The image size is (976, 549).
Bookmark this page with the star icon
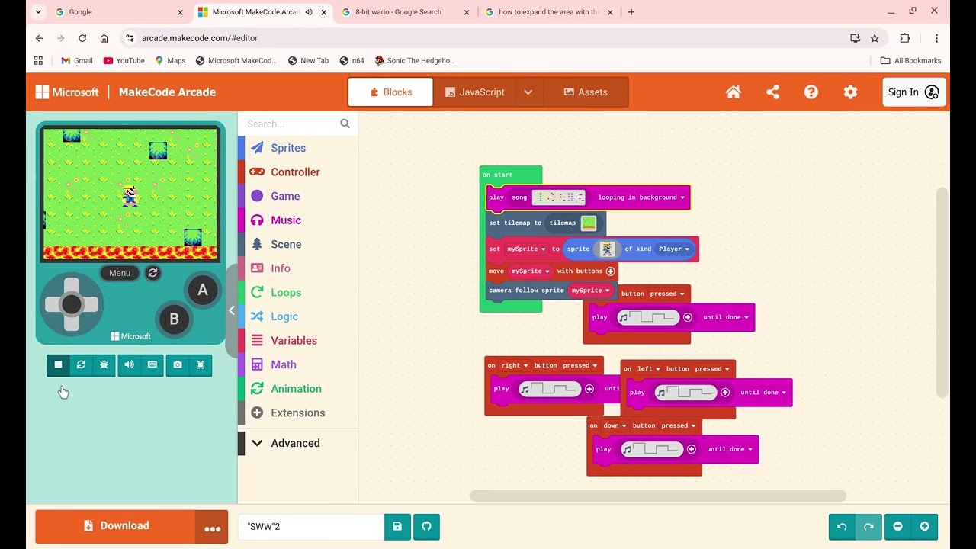tap(875, 38)
